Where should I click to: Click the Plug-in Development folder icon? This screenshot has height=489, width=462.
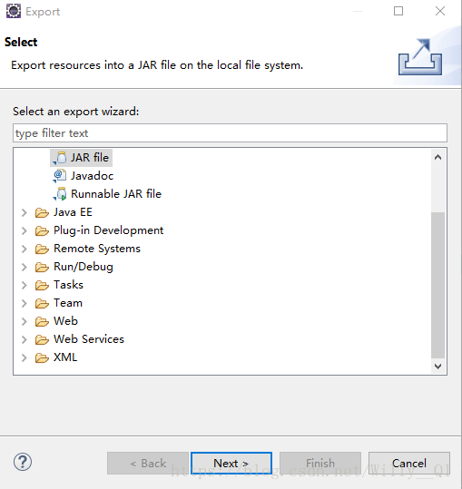click(x=42, y=230)
